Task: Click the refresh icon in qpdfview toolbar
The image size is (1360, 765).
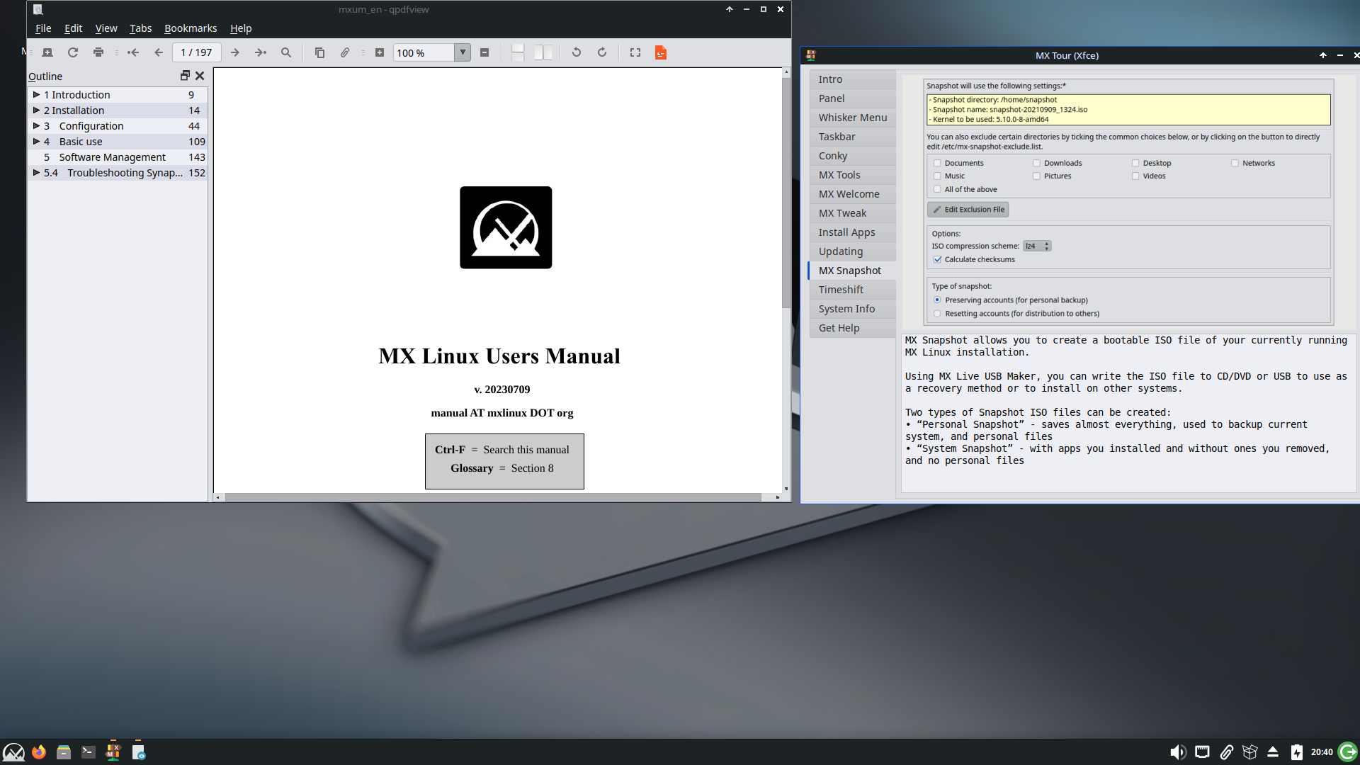Action: (x=72, y=52)
